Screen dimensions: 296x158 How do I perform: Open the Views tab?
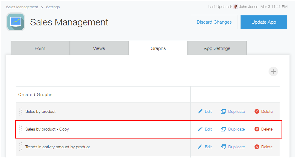click(99, 48)
